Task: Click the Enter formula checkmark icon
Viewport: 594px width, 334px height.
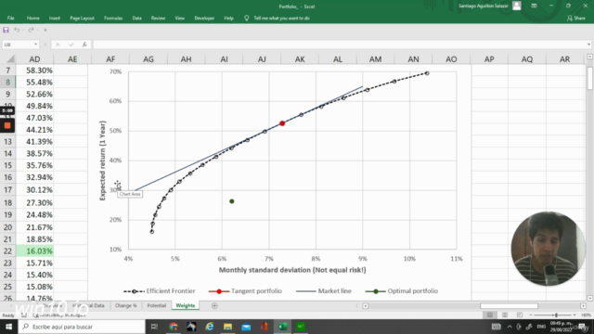Action: [x=71, y=45]
